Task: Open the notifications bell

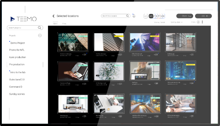Action: click(134, 16)
